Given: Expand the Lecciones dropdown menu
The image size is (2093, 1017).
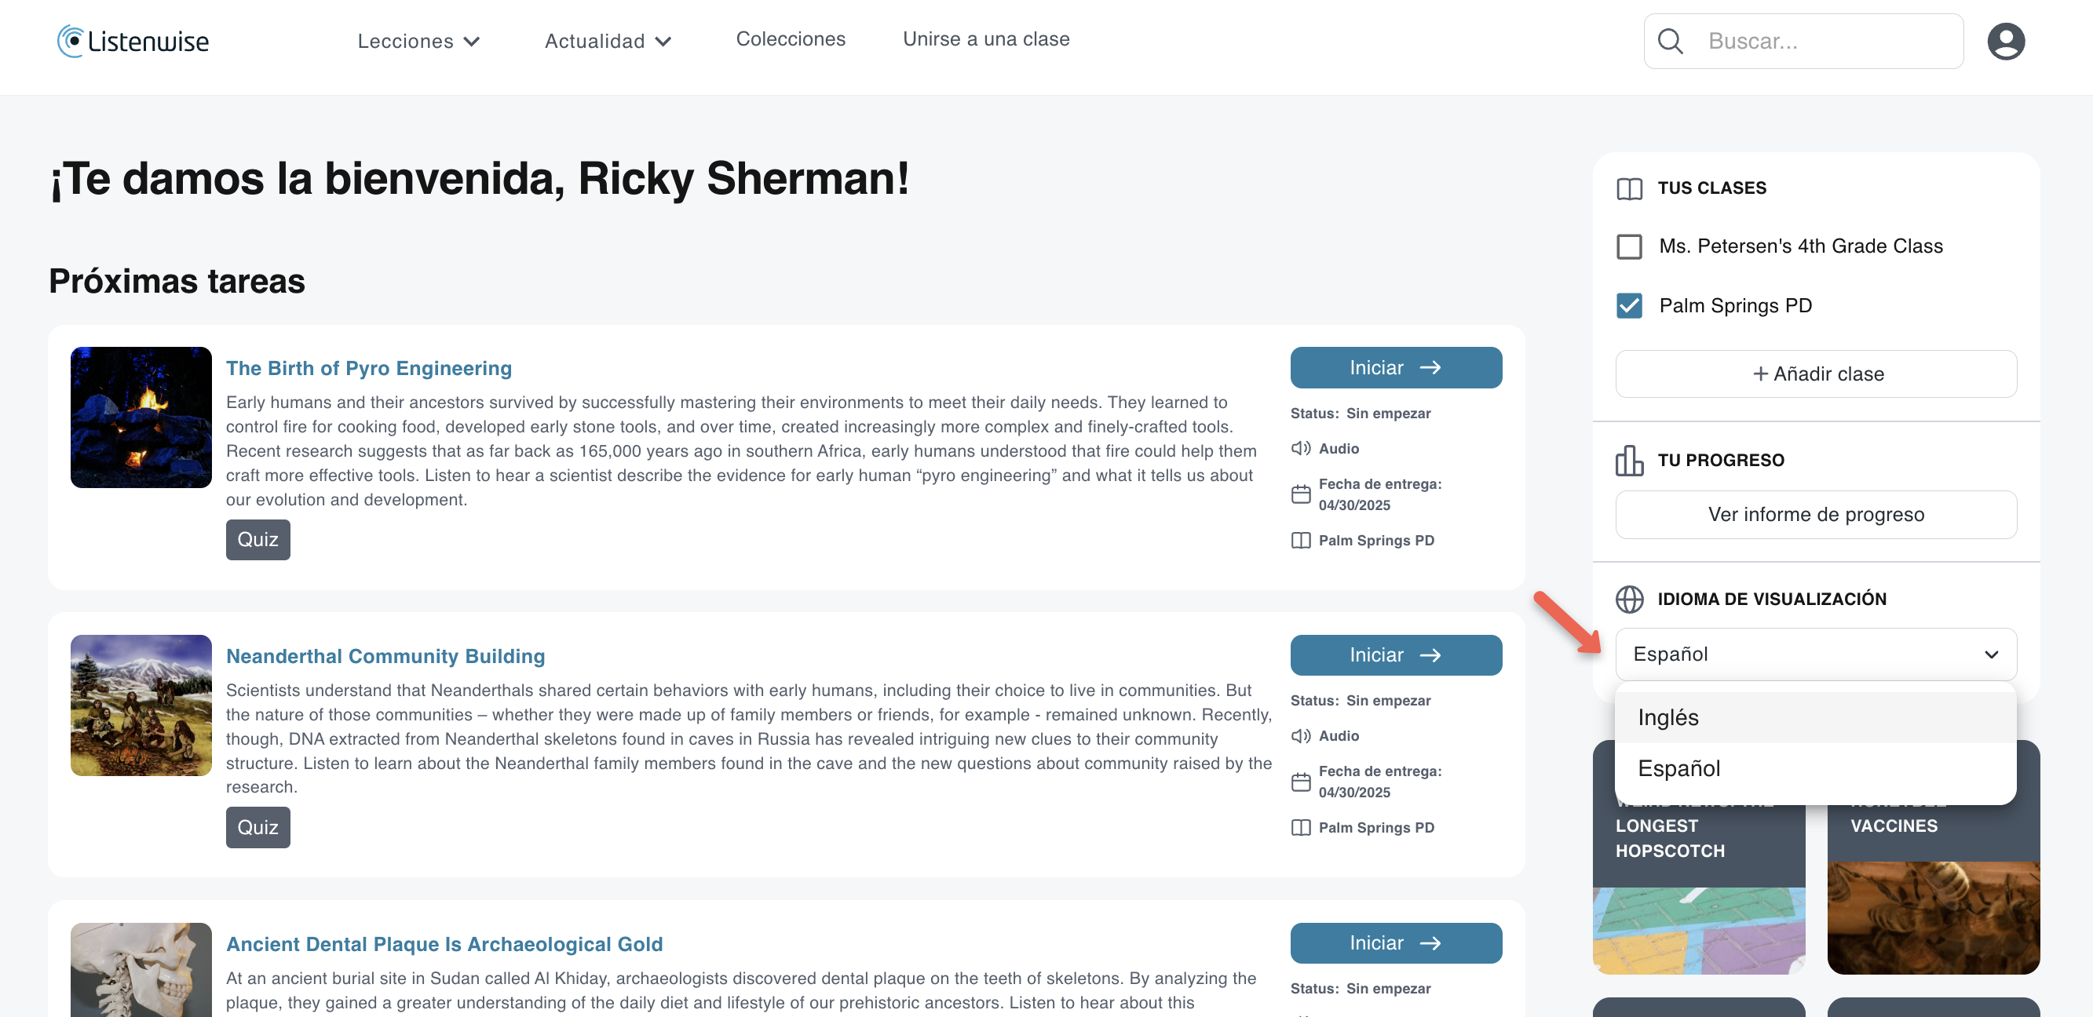Looking at the screenshot, I should [418, 41].
